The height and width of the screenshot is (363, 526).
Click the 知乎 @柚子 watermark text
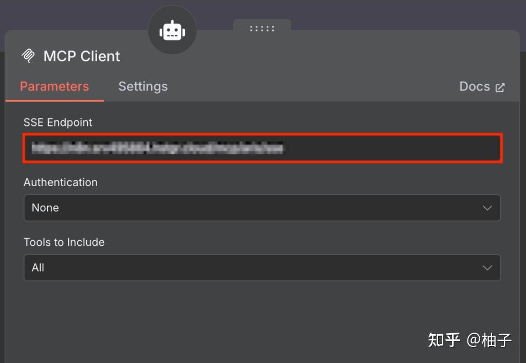pos(469,340)
